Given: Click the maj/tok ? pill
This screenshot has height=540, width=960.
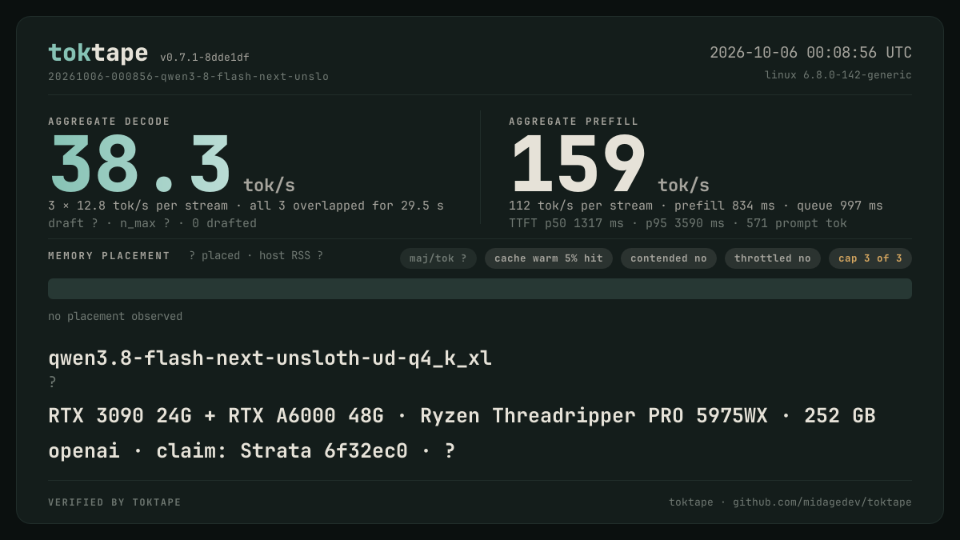Looking at the screenshot, I should tap(438, 258).
